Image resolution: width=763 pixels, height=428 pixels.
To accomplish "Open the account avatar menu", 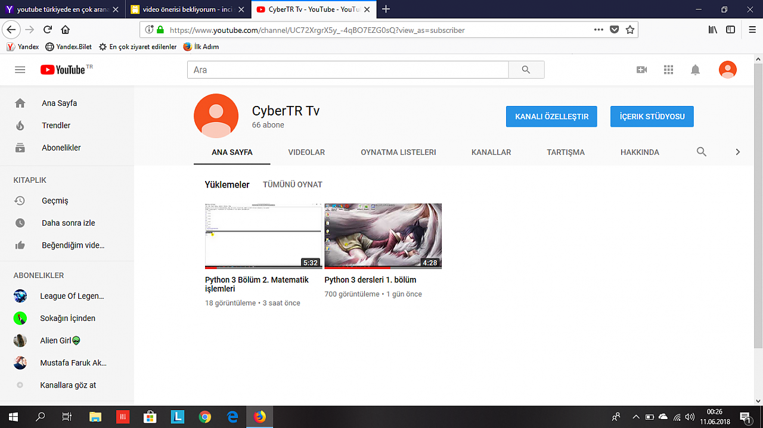I will 728,70.
